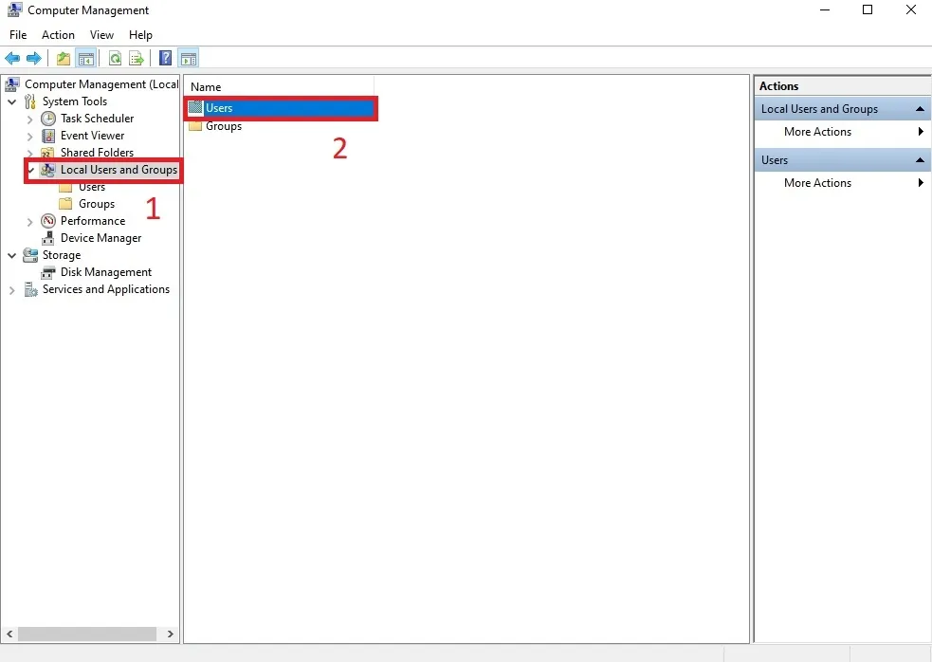932x662 pixels.
Task: Select Device Manager in the tree
Action: [x=101, y=238]
